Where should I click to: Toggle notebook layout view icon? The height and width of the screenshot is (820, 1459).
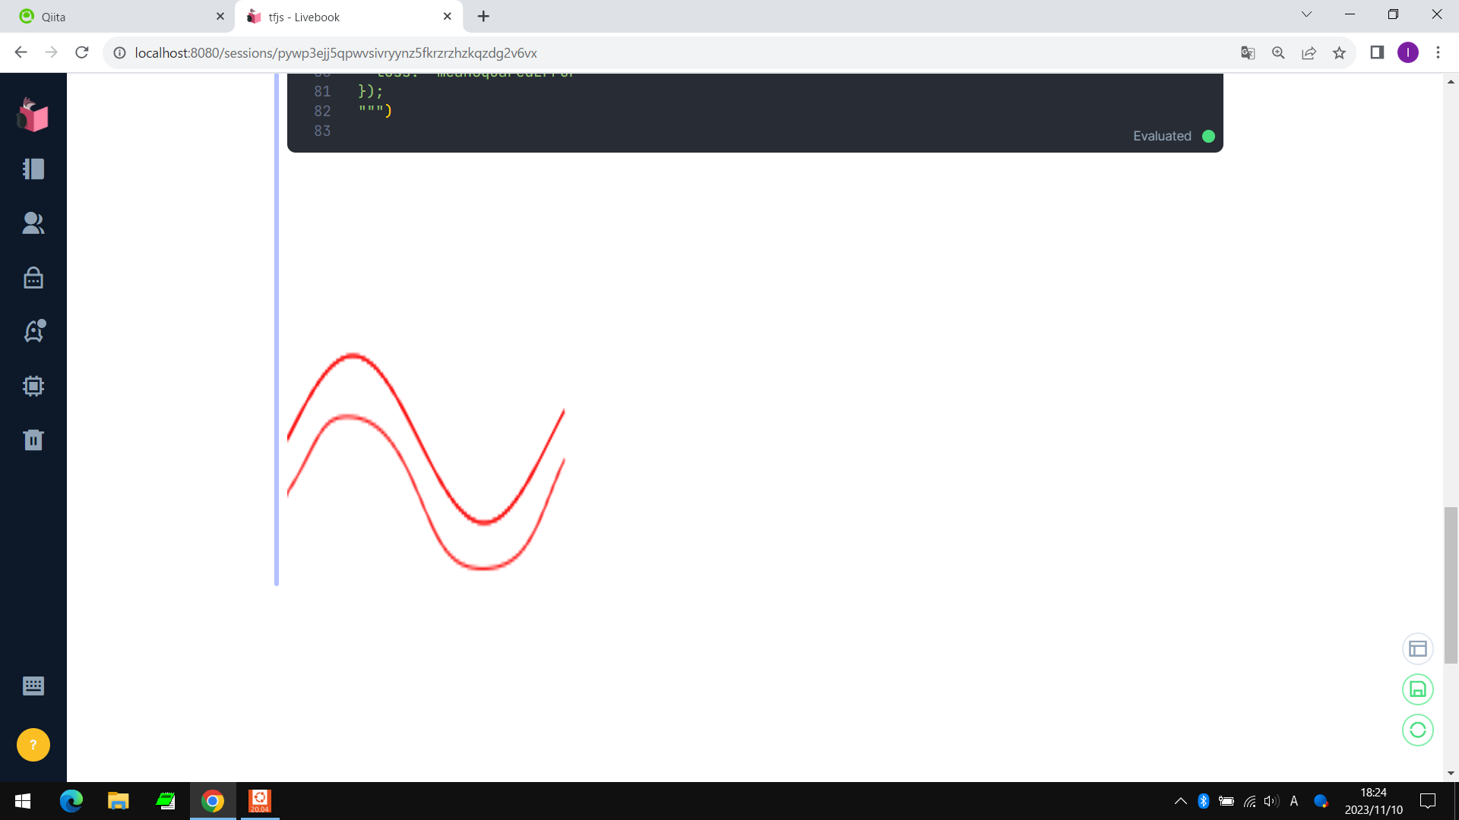[1417, 649]
